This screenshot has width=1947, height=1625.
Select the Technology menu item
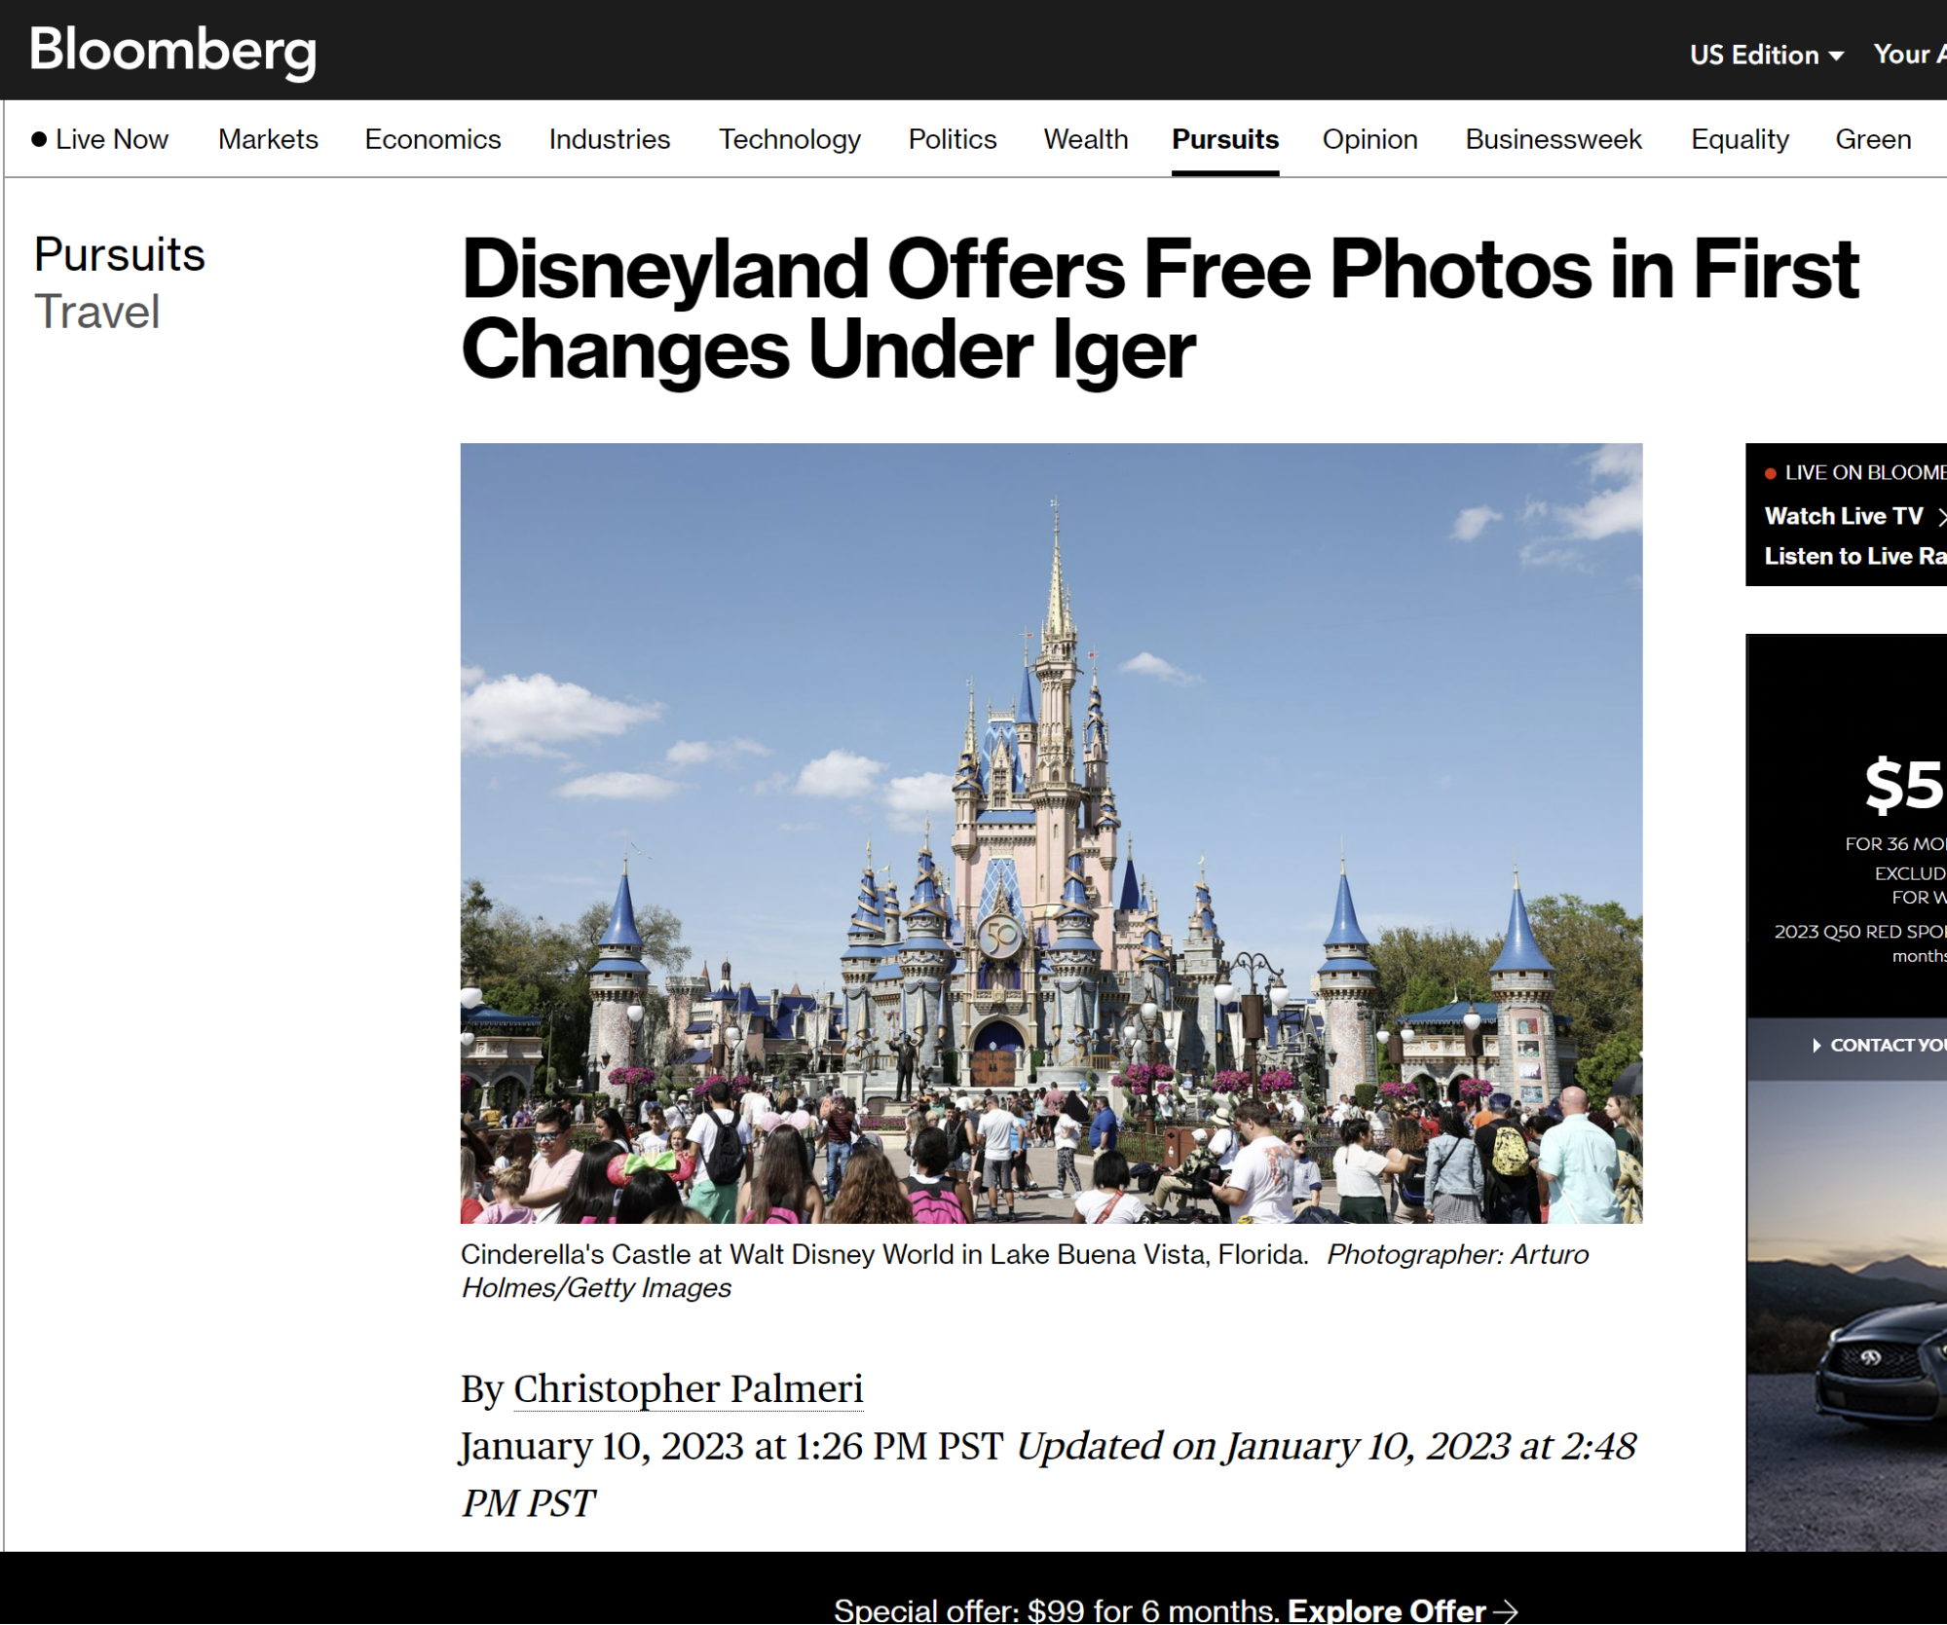tap(790, 139)
